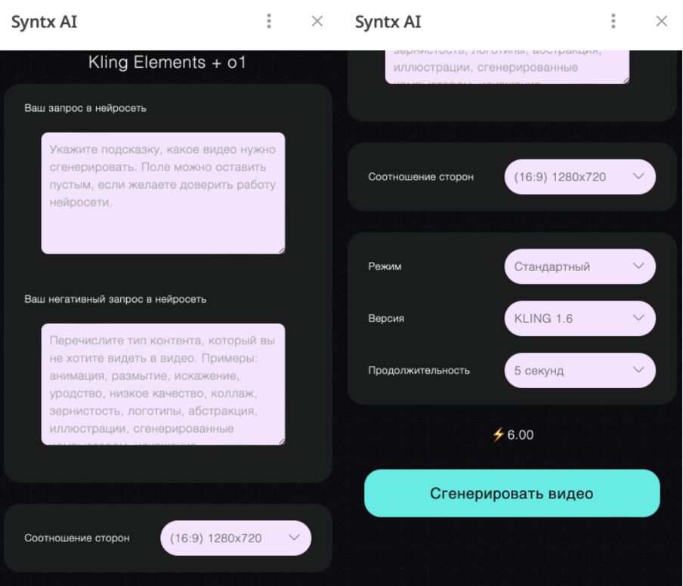The height and width of the screenshot is (586, 683).
Task: Click resize handle of negative prompt text area
Action: pos(281,440)
